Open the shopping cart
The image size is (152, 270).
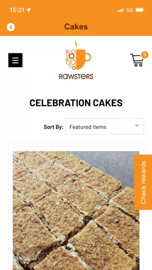tap(137, 60)
